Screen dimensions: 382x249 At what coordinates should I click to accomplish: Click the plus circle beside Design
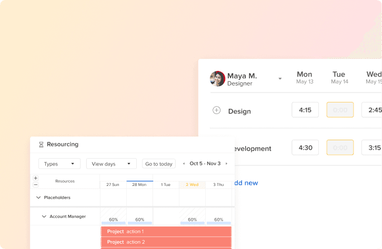(x=217, y=110)
